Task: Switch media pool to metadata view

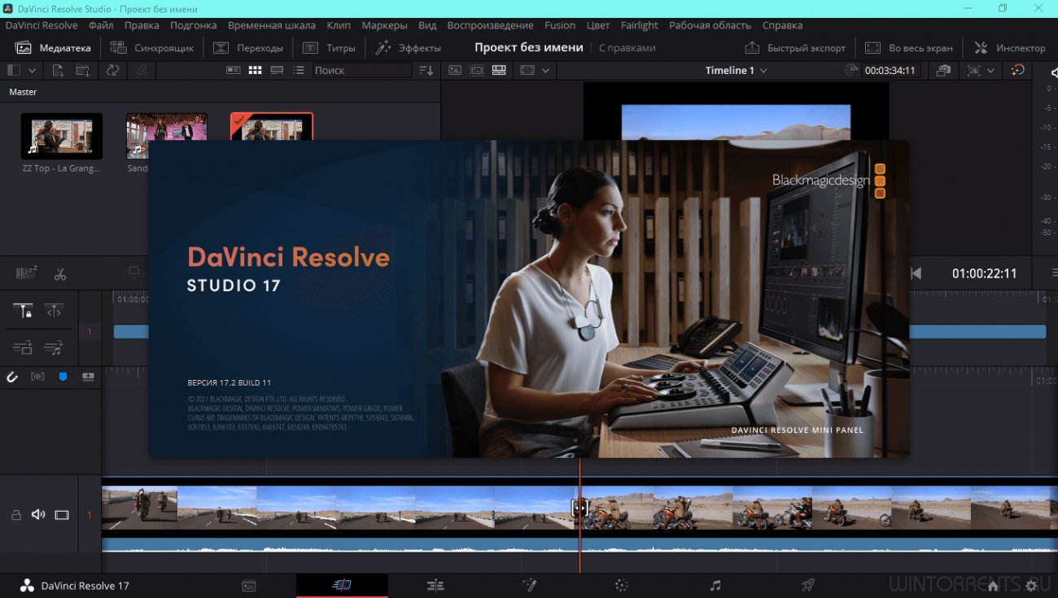Action: (x=234, y=71)
